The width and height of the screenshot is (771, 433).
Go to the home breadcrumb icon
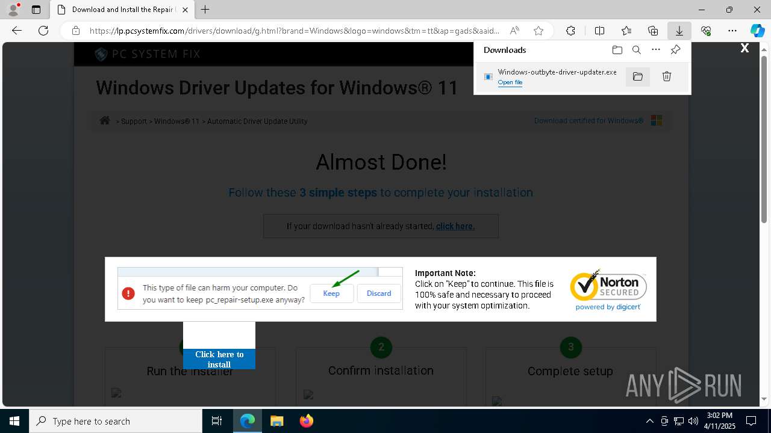click(x=105, y=120)
